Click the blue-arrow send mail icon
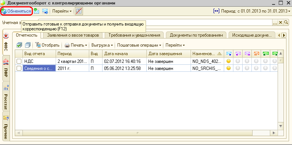Image resolution: width=292 pixels, height=145 pixels. pyautogui.click(x=45, y=11)
